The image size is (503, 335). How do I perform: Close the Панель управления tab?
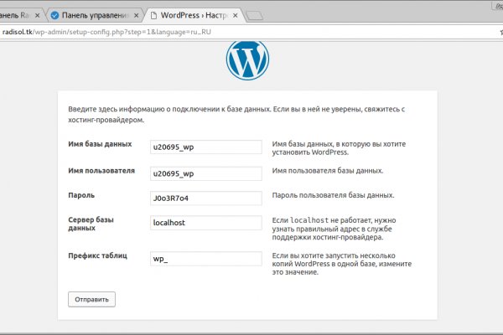click(x=137, y=15)
